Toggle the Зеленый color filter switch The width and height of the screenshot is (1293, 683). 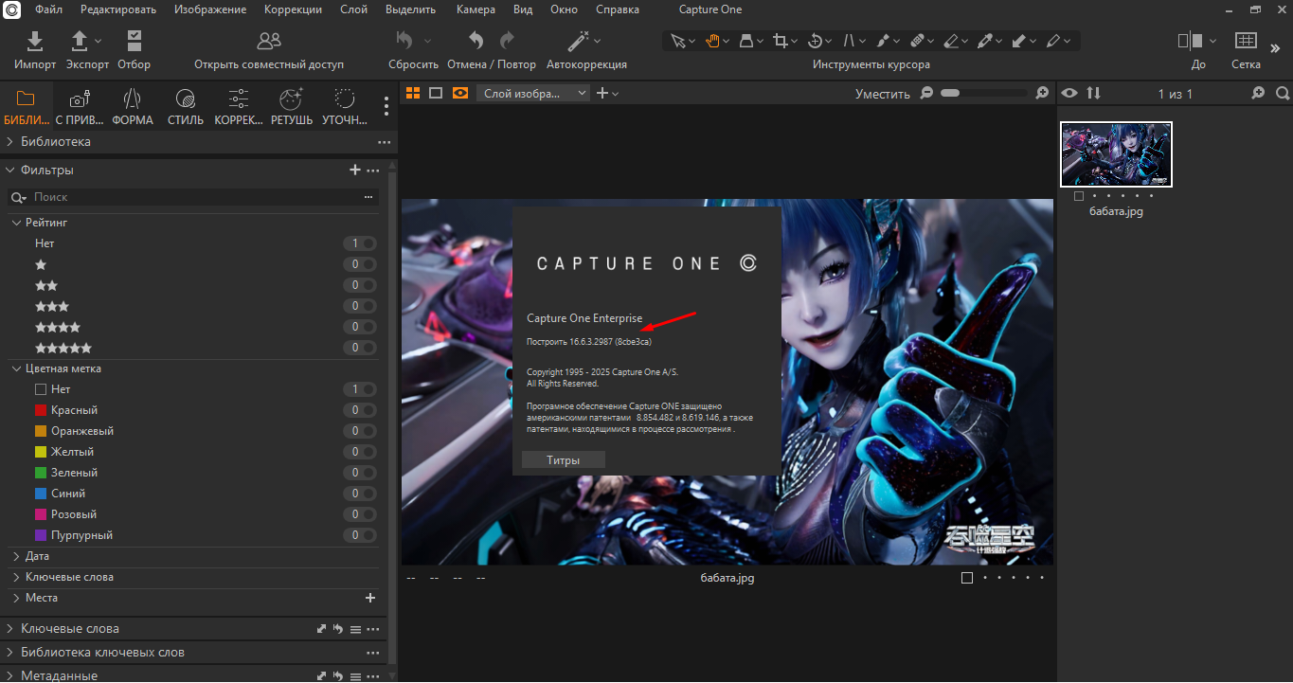[x=360, y=473]
